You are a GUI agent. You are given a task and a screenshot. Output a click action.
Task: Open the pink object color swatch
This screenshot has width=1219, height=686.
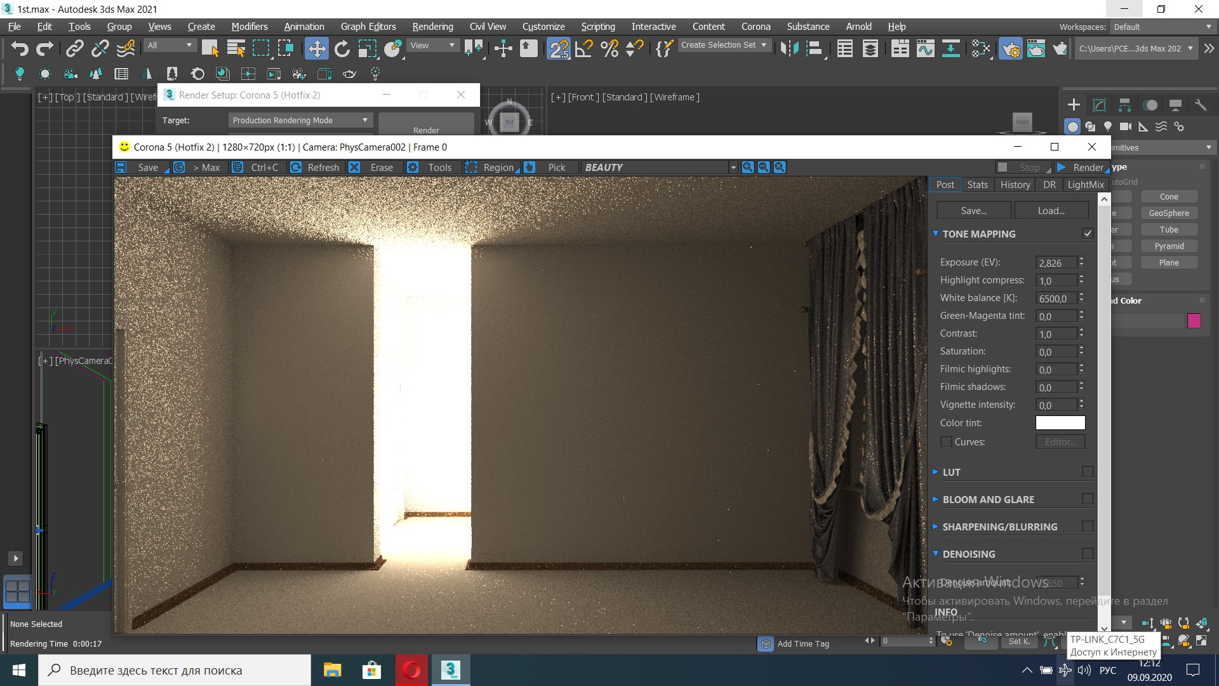coord(1194,321)
